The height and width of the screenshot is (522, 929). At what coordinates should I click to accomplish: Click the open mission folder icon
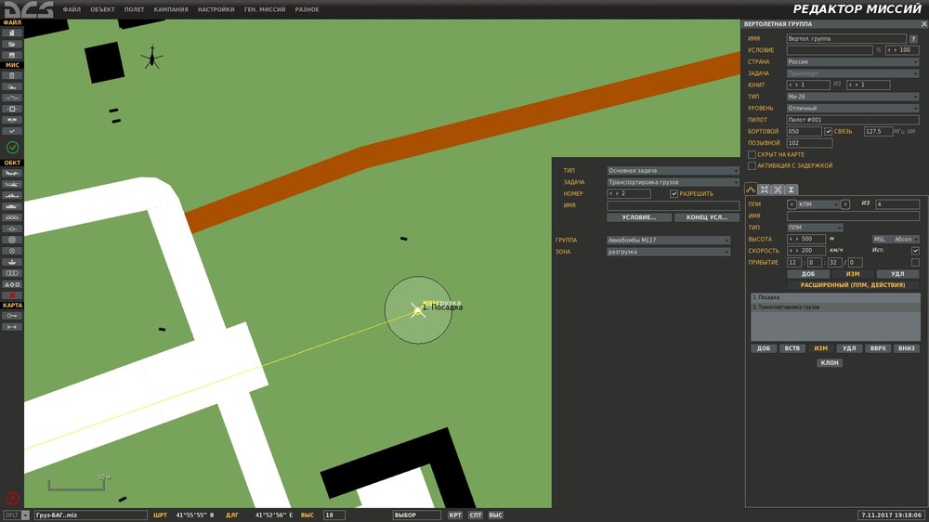(12, 44)
